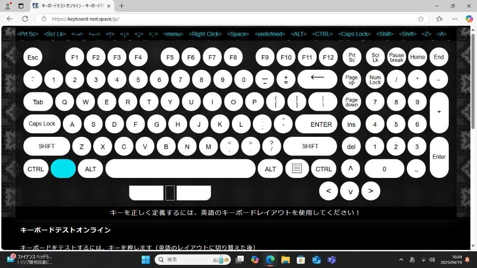Click the left mouse button indicator

(x=146, y=193)
